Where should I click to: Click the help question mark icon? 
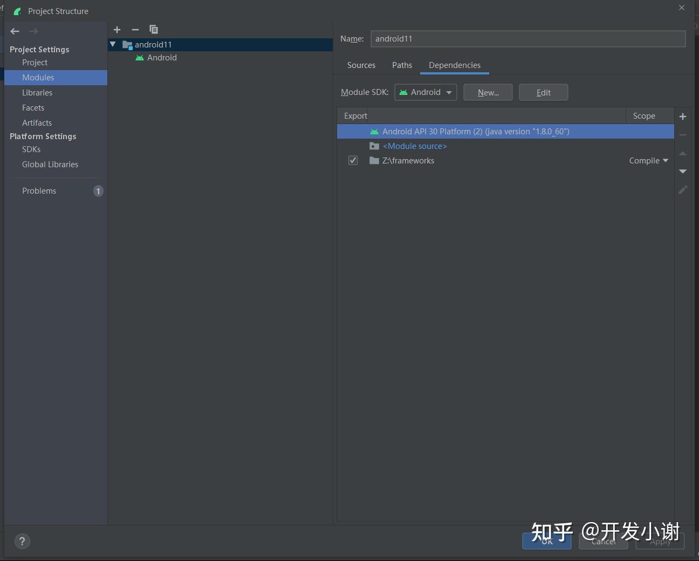point(22,541)
